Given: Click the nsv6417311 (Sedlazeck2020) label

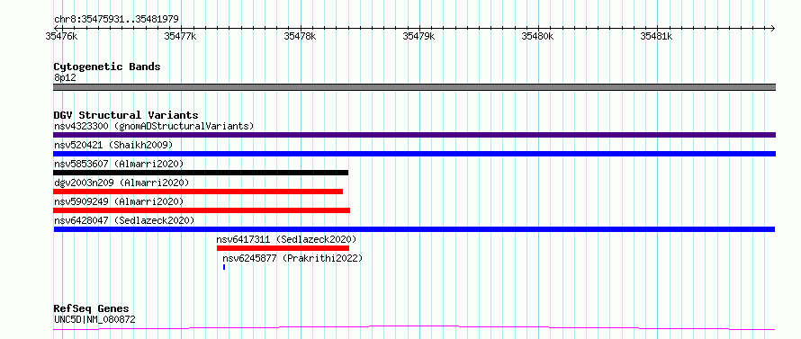Looking at the screenshot, I should pyautogui.click(x=286, y=239).
